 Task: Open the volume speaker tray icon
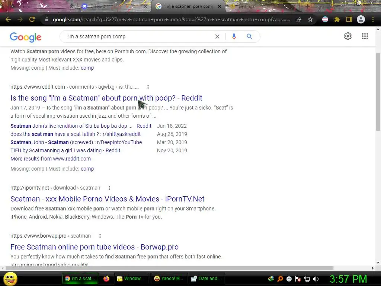pyautogui.click(x=316, y=279)
